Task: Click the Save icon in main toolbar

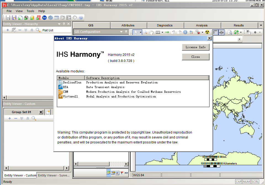Action: coord(8,18)
